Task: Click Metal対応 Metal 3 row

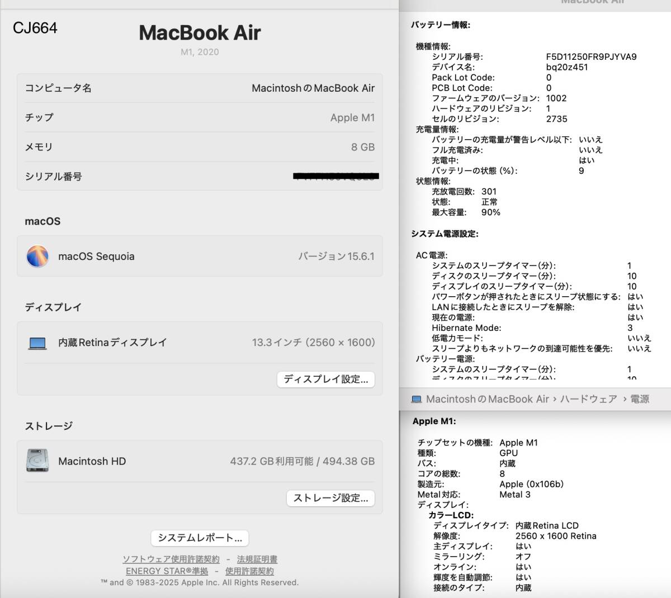Action: (474, 495)
